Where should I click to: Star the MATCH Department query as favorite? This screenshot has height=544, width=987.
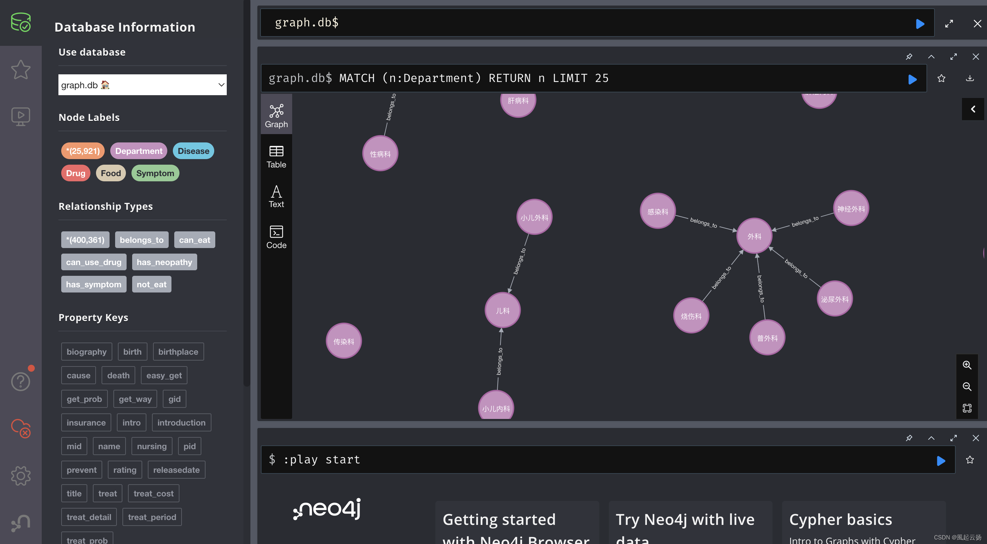click(x=941, y=79)
